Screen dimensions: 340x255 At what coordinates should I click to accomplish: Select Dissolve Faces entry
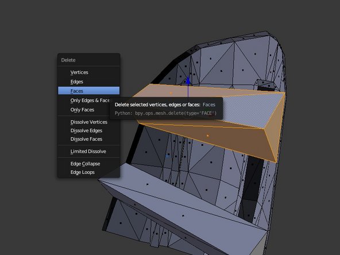(x=88, y=139)
